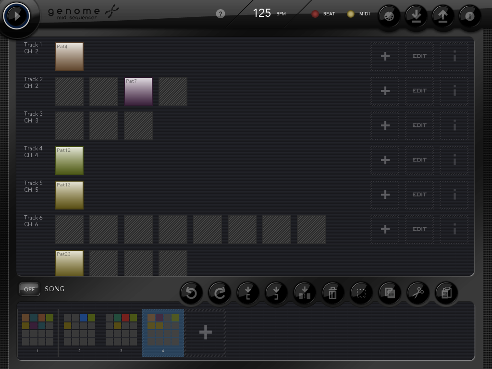492x369 pixels.
Task: Click the split pattern icon
Action: [304, 293]
